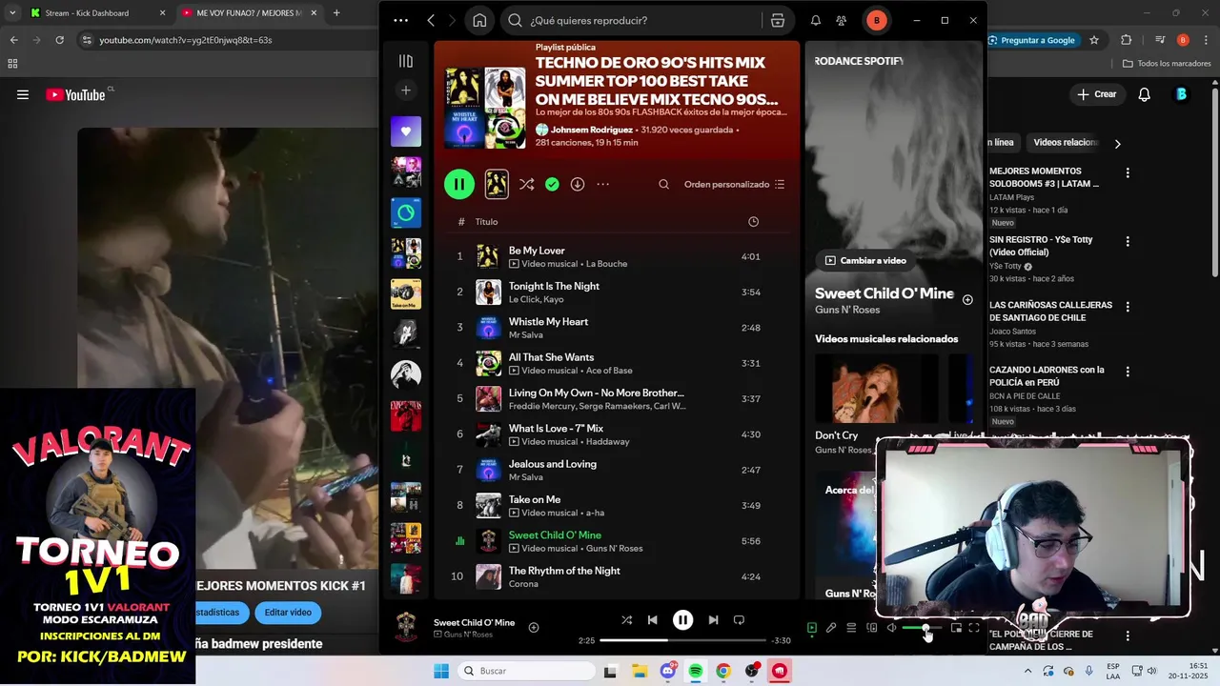Viewport: 1220px width, 686px height.
Task: Adjust the Spotify volume slider
Action: (921, 628)
